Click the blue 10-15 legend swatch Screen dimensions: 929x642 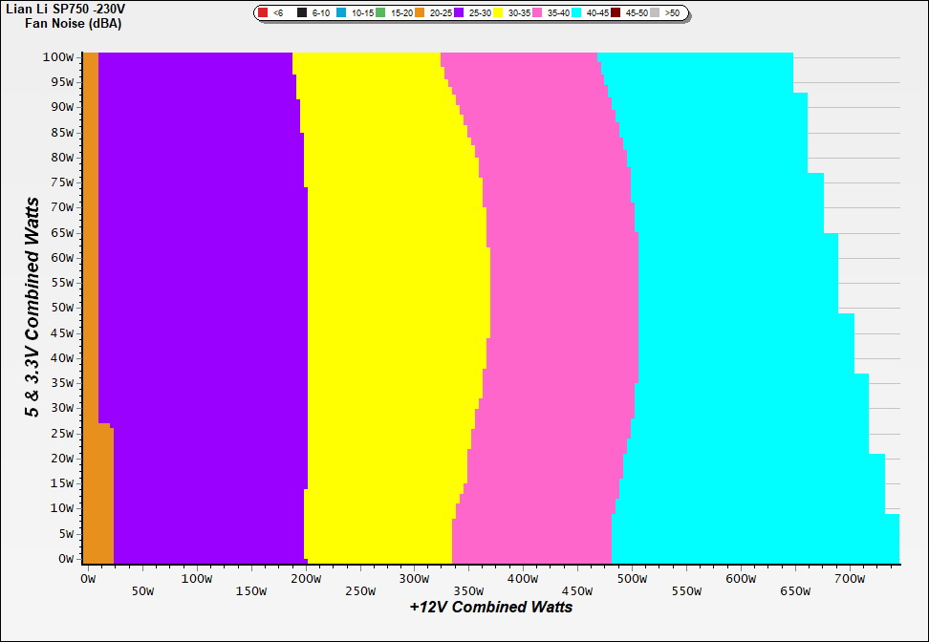341,13
